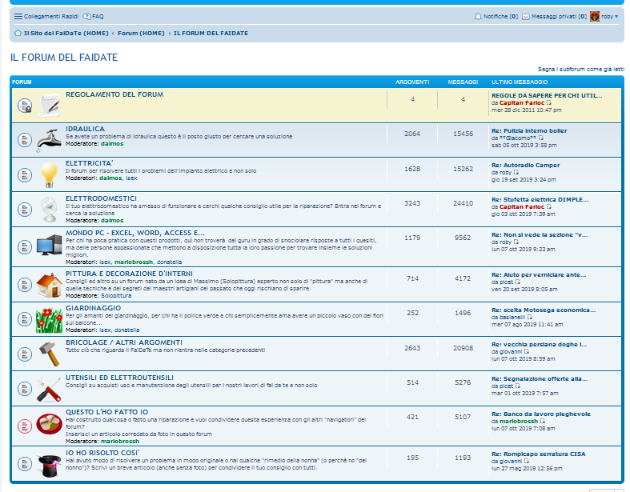The image size is (630, 492).
Task: Click the light bulb icon for Elettricità
Action: pos(50,174)
